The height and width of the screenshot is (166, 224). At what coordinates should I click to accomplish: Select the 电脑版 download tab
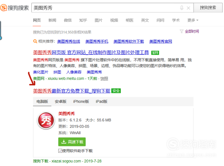coord(42,101)
